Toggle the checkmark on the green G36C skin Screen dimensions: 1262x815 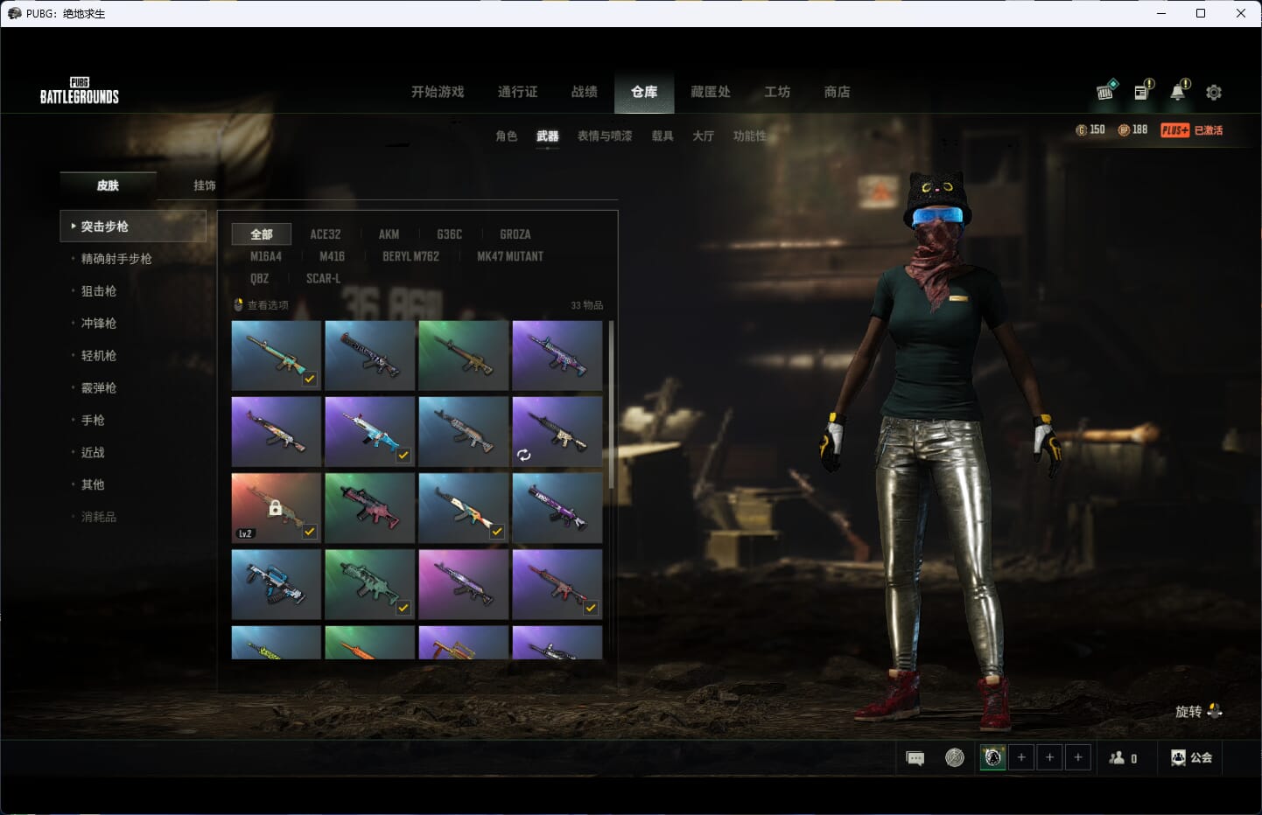[403, 608]
